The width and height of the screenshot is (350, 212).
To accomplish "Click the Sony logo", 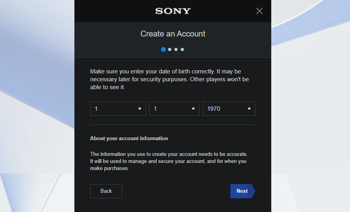I will tap(173, 11).
